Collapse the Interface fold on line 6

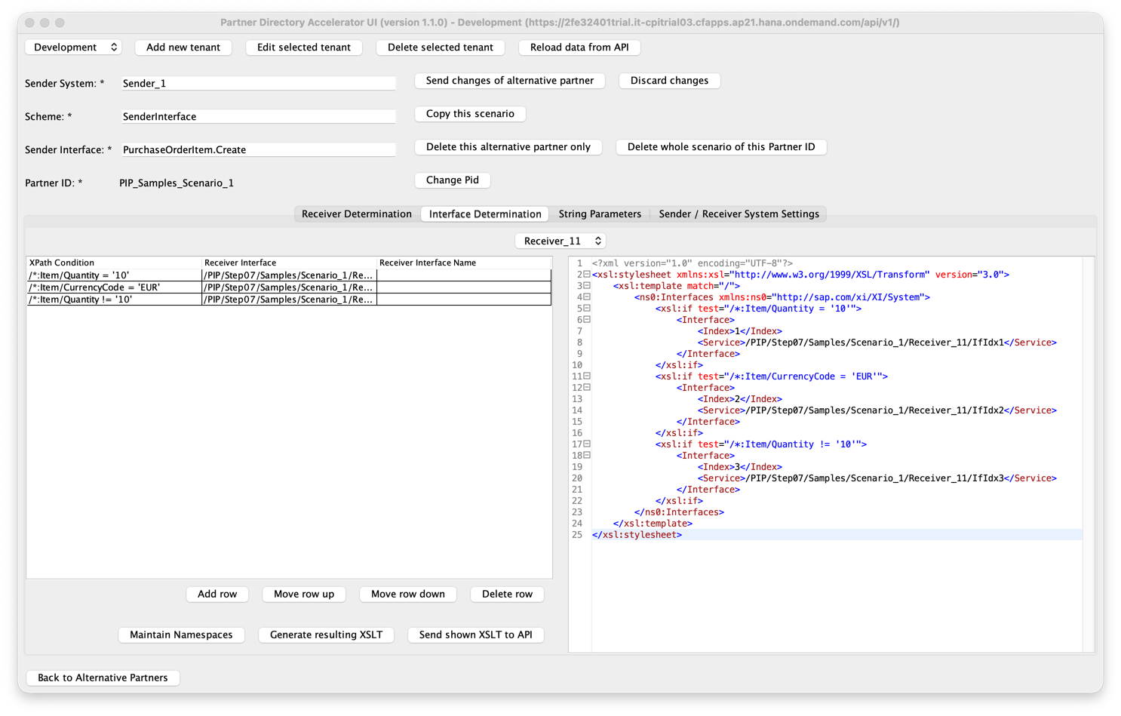(587, 320)
